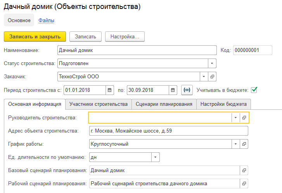
Task: Open the Файлы link
Action: (x=46, y=20)
